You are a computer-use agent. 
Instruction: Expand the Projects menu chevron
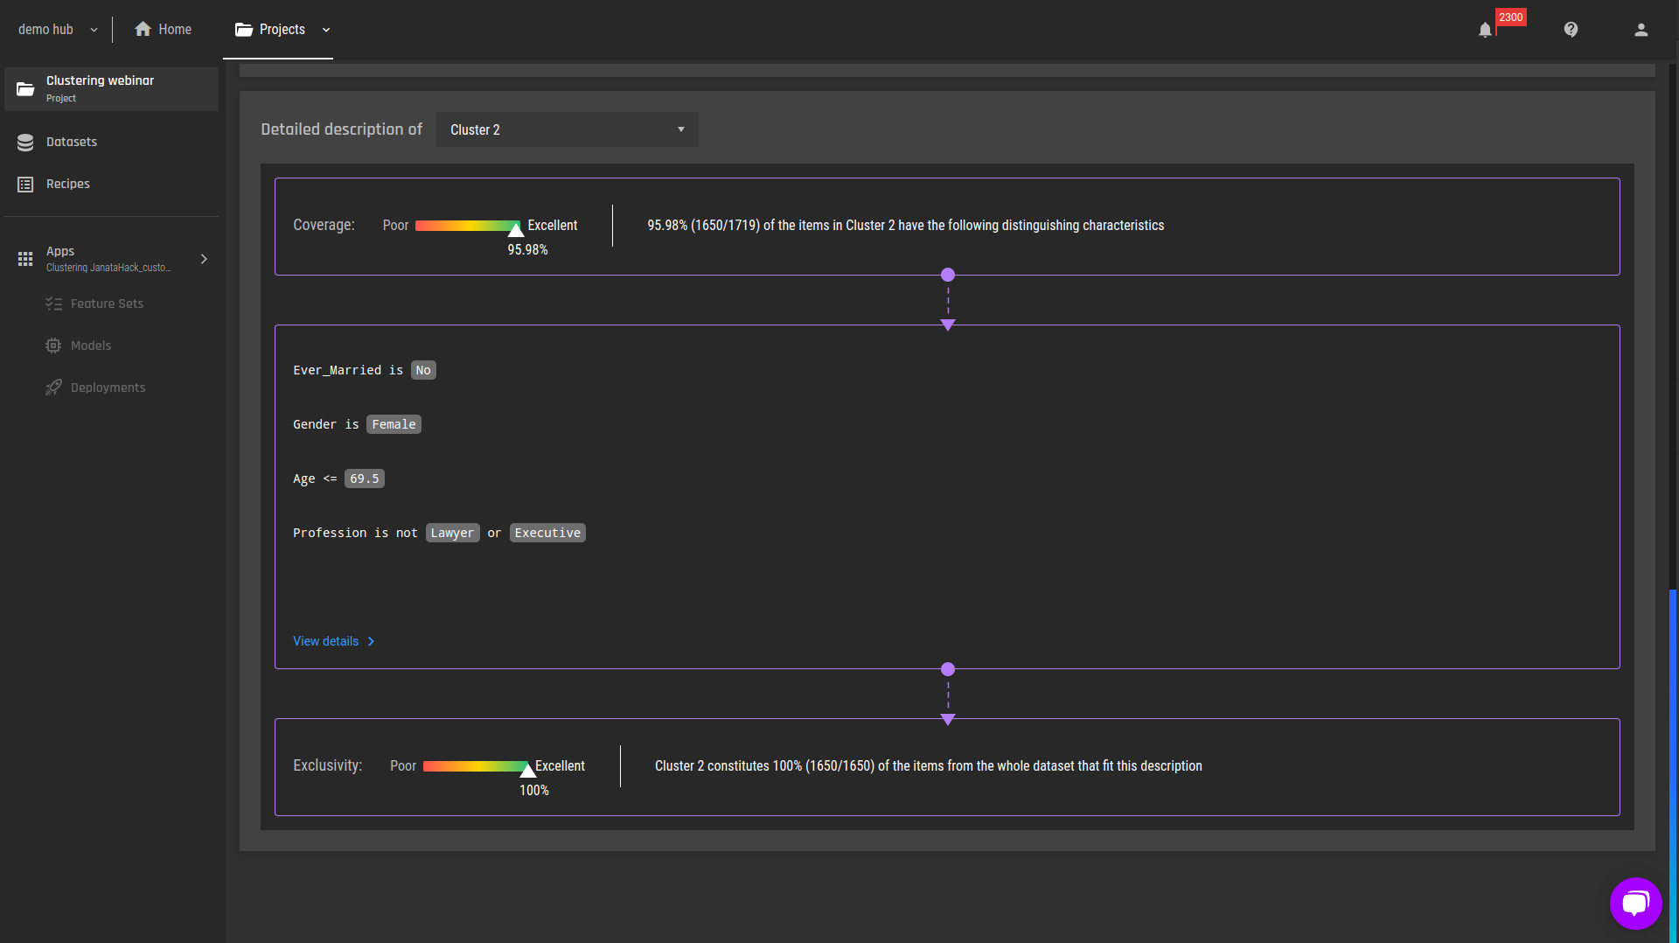326,30
